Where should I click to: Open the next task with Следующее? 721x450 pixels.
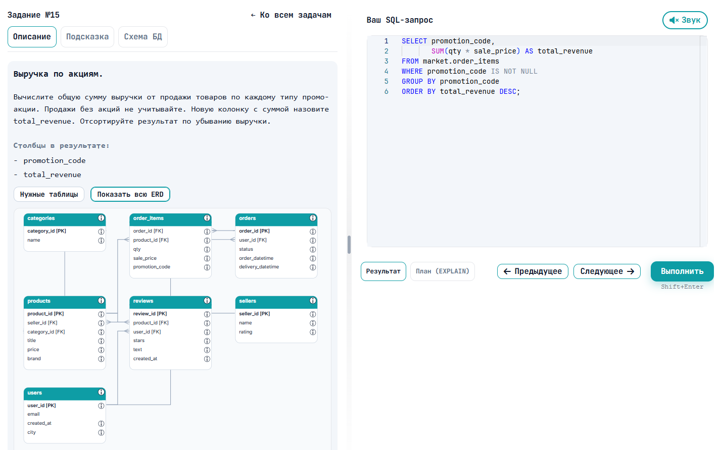click(606, 271)
